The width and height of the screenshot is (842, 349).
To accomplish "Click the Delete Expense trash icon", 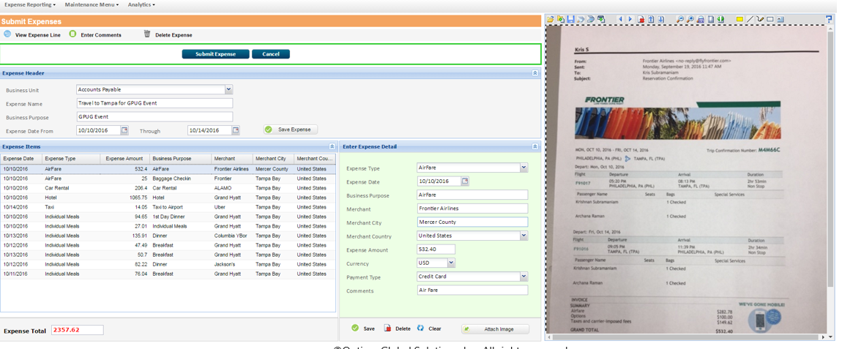I will click(147, 34).
